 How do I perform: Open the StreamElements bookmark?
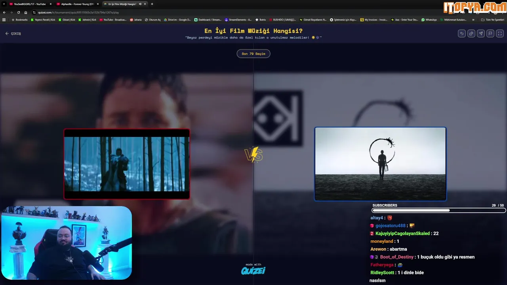tap(238, 19)
